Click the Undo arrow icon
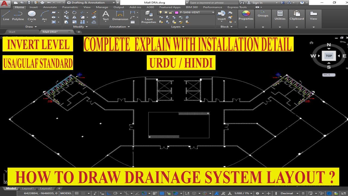This screenshot has height=196, width=348. pos(49,3)
